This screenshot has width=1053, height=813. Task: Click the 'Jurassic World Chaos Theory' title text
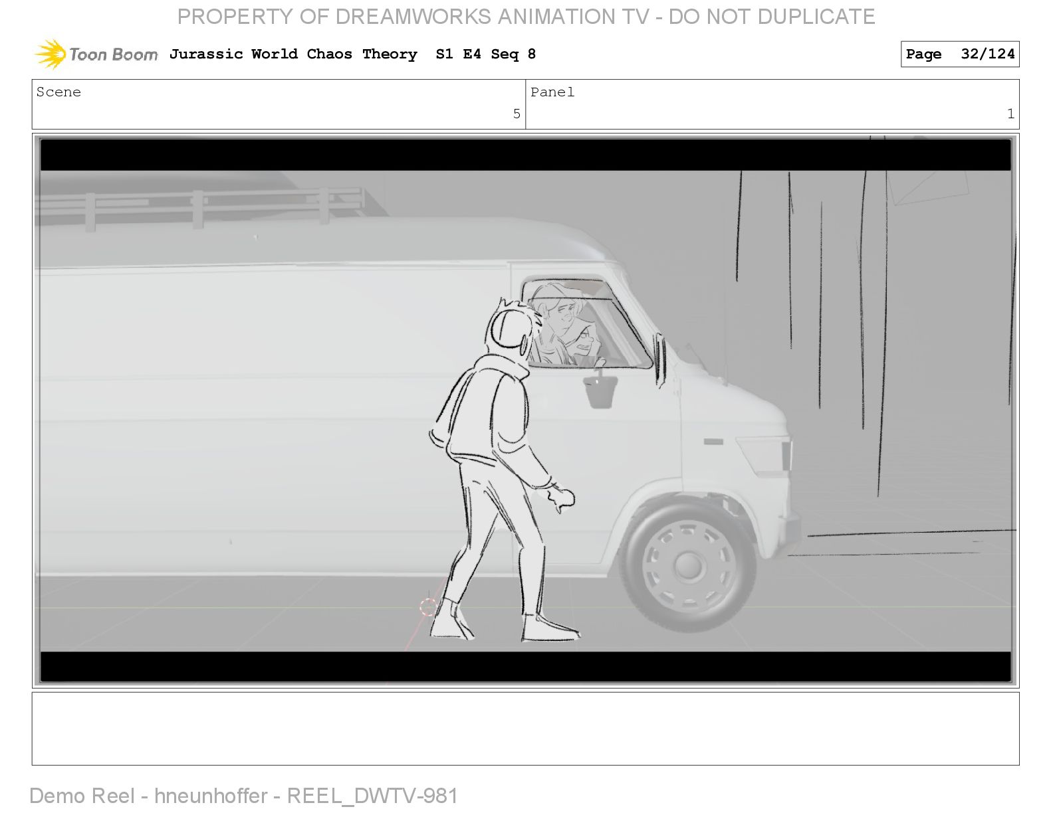[293, 54]
